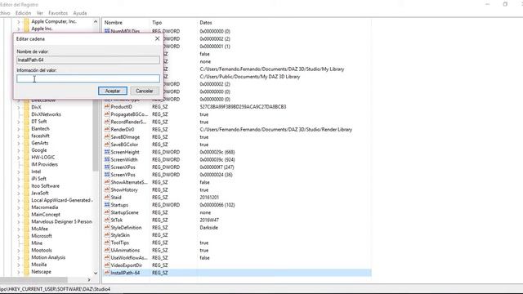Click the Microsoft folder icon in tree

pos(27,236)
